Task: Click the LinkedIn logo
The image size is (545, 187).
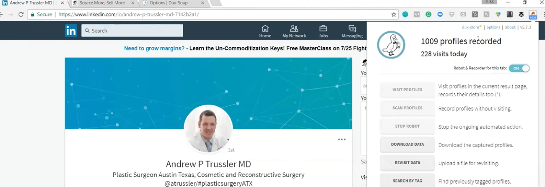Action: [71, 31]
